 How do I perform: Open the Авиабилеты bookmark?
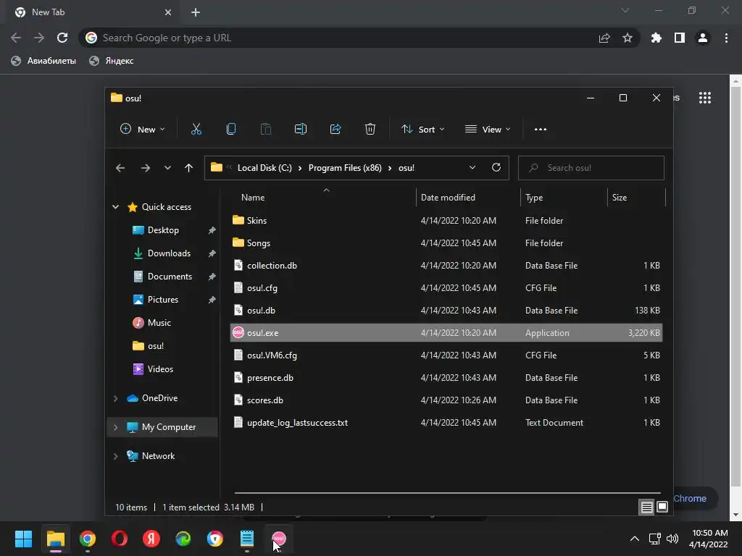pos(43,61)
